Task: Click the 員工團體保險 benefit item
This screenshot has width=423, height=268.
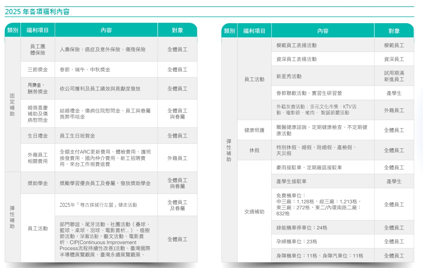Action: click(x=37, y=49)
